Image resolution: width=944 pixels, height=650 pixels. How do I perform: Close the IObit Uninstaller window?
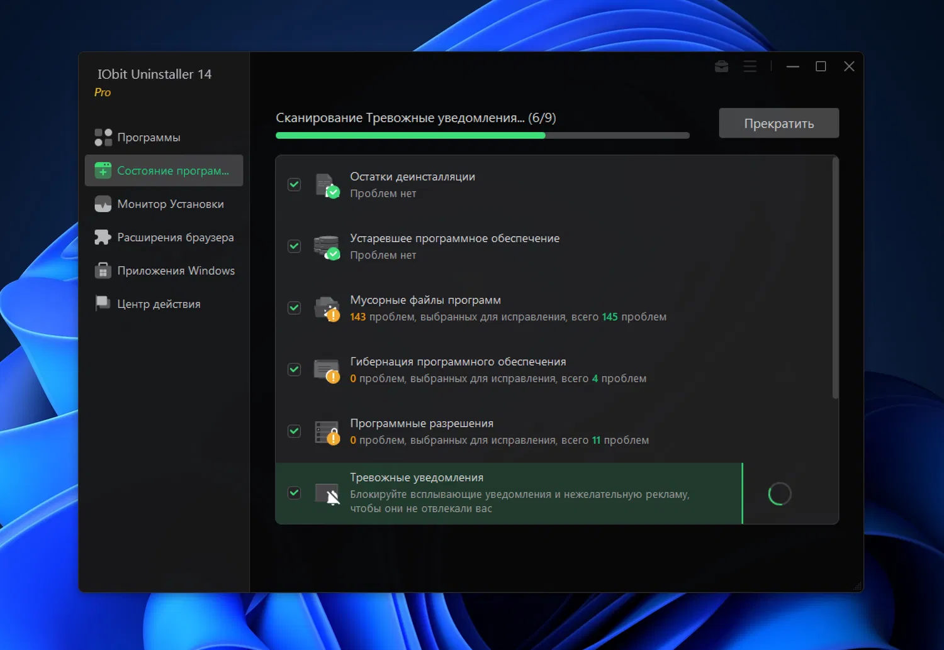point(849,66)
